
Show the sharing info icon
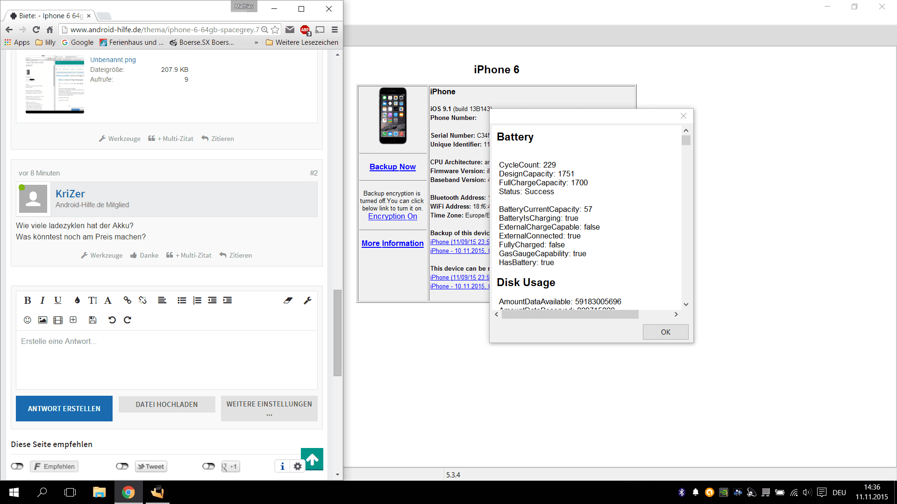pos(282,466)
